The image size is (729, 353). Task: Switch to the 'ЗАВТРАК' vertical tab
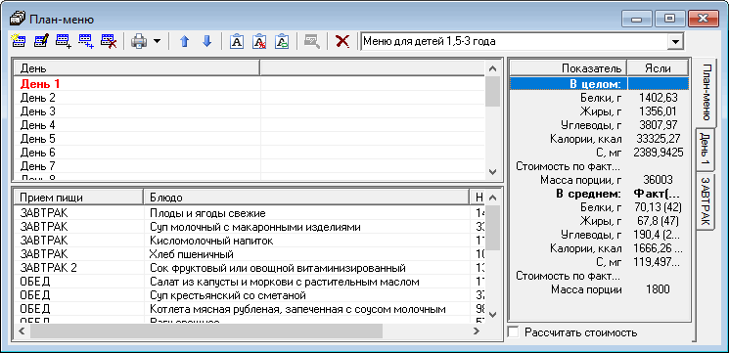[x=705, y=201]
